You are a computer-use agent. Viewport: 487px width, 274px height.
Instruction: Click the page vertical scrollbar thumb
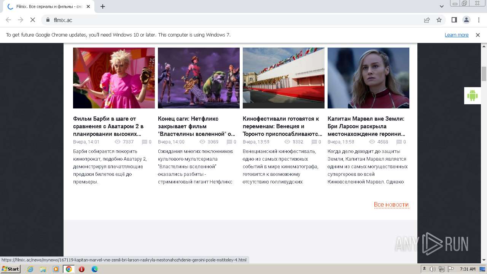[x=484, y=74]
